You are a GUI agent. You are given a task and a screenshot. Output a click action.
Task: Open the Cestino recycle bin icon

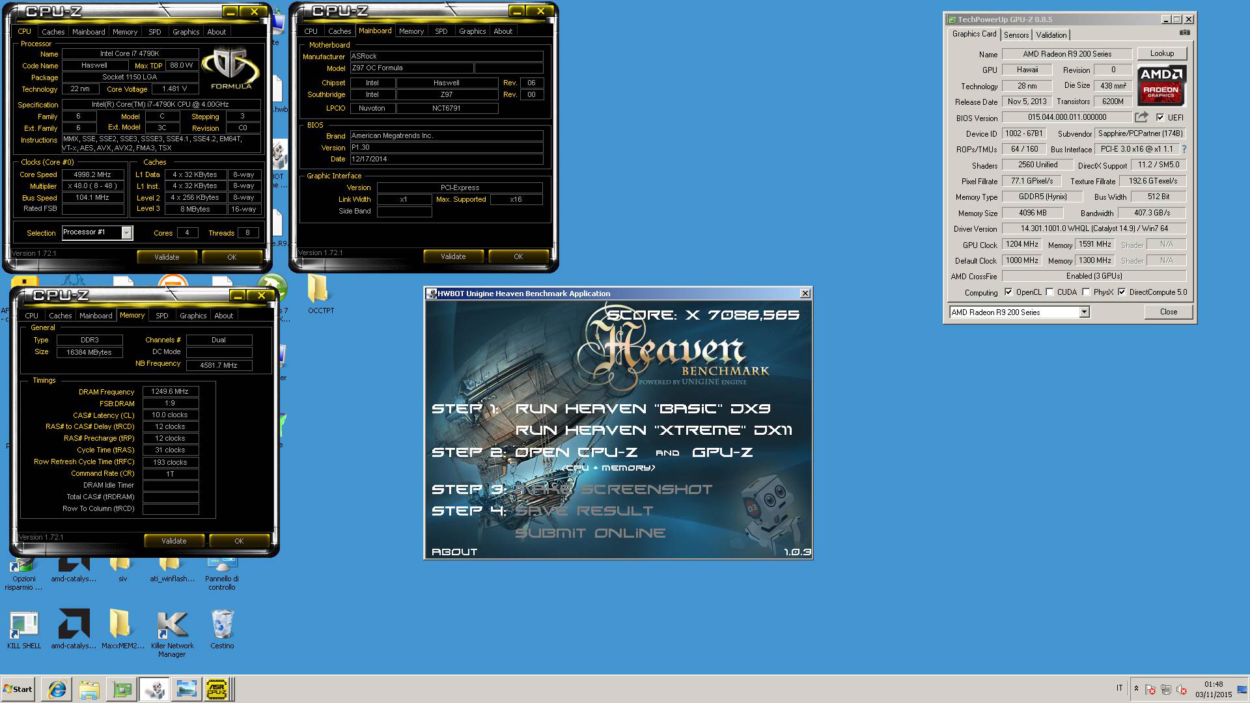tap(222, 629)
